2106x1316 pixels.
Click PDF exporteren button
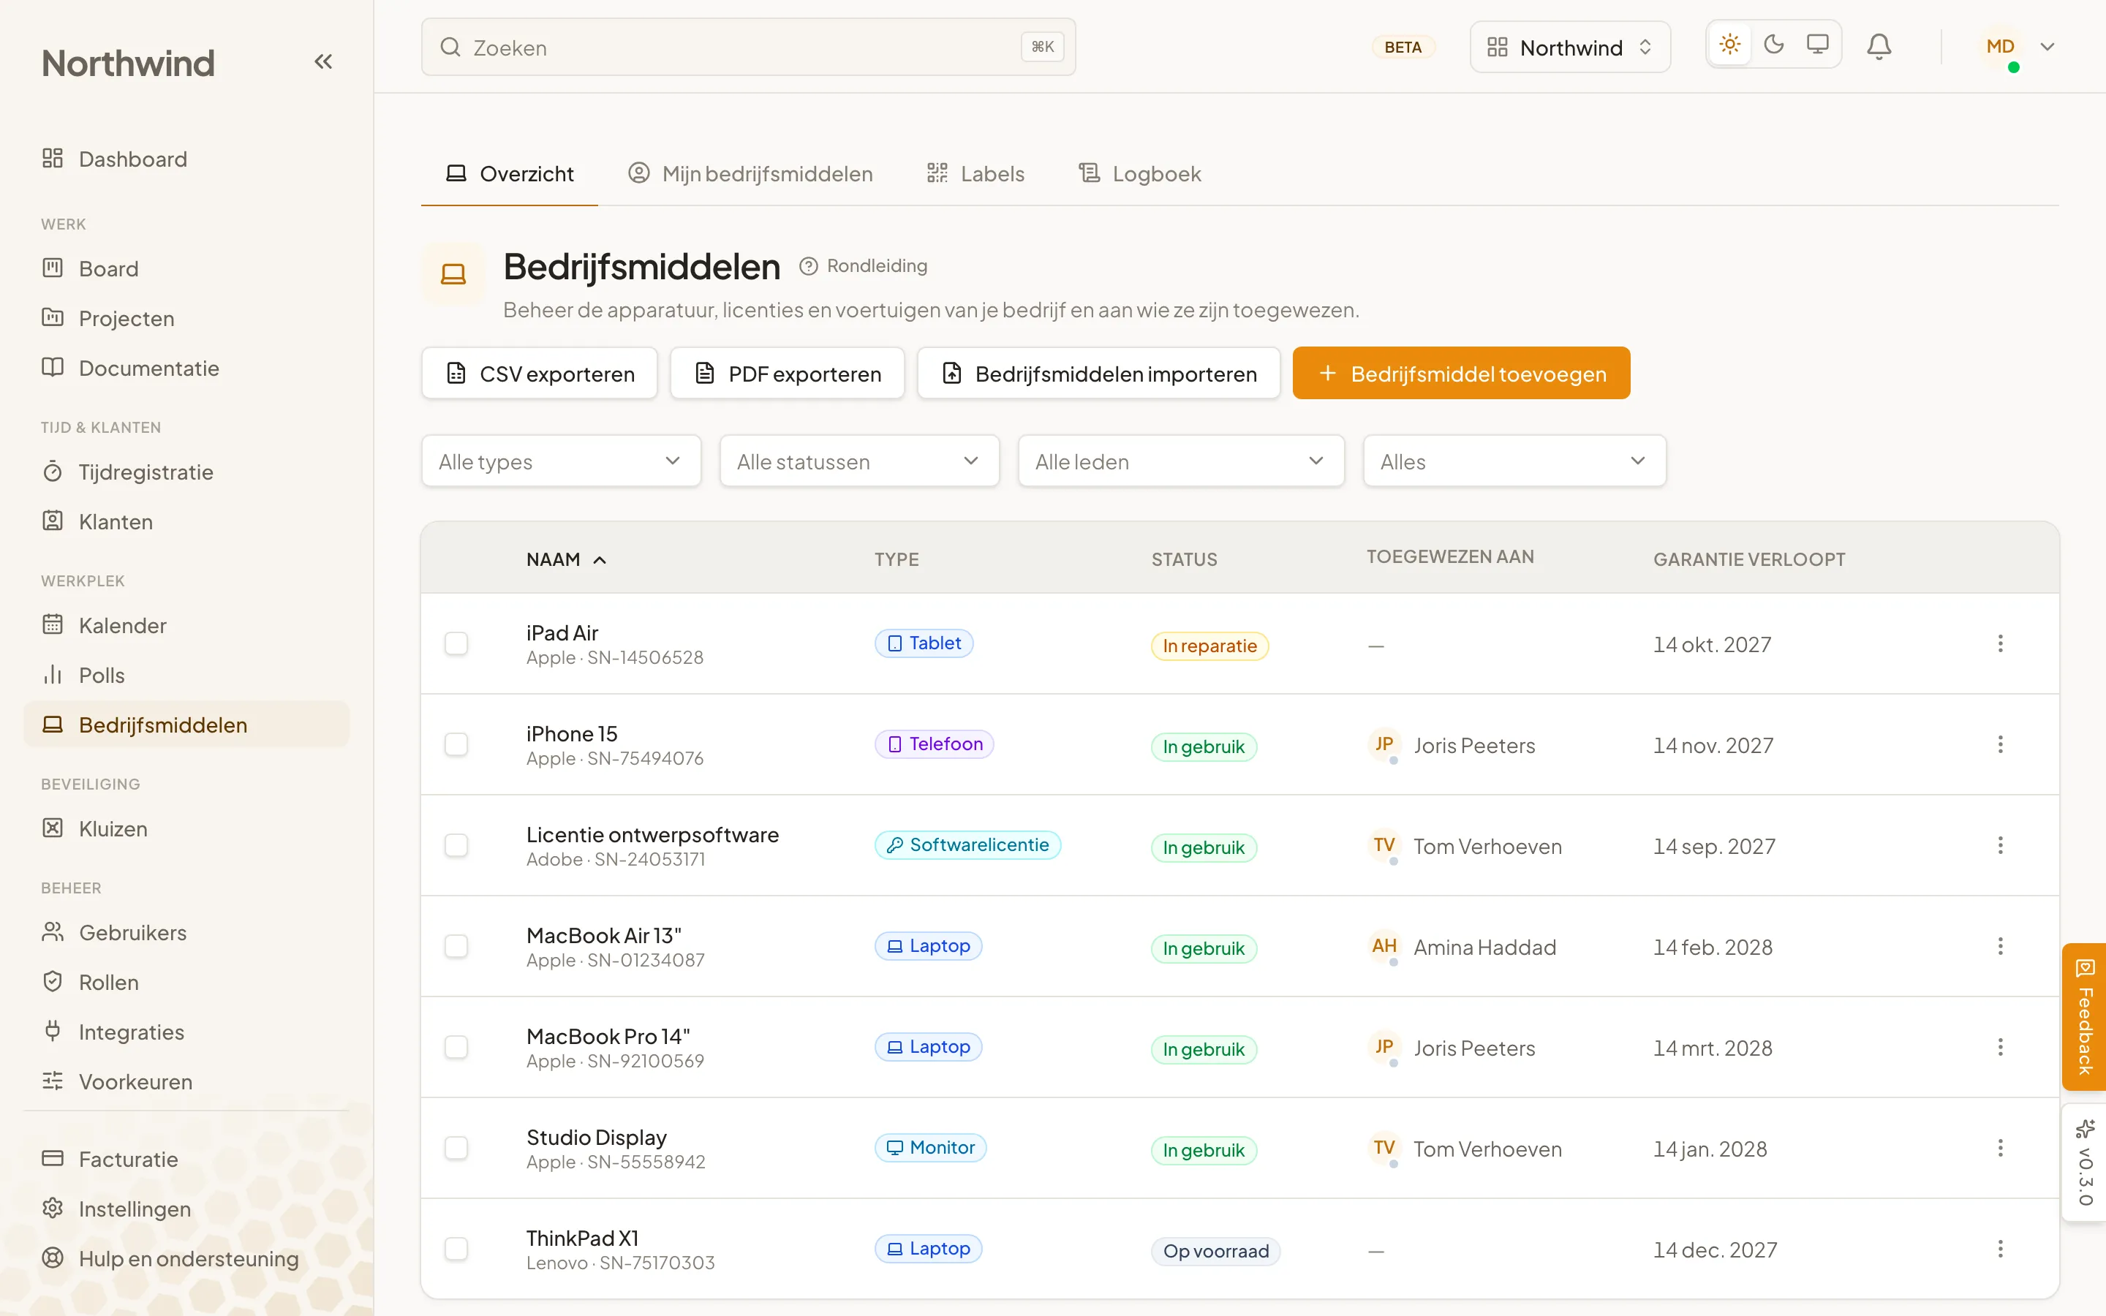[788, 374]
